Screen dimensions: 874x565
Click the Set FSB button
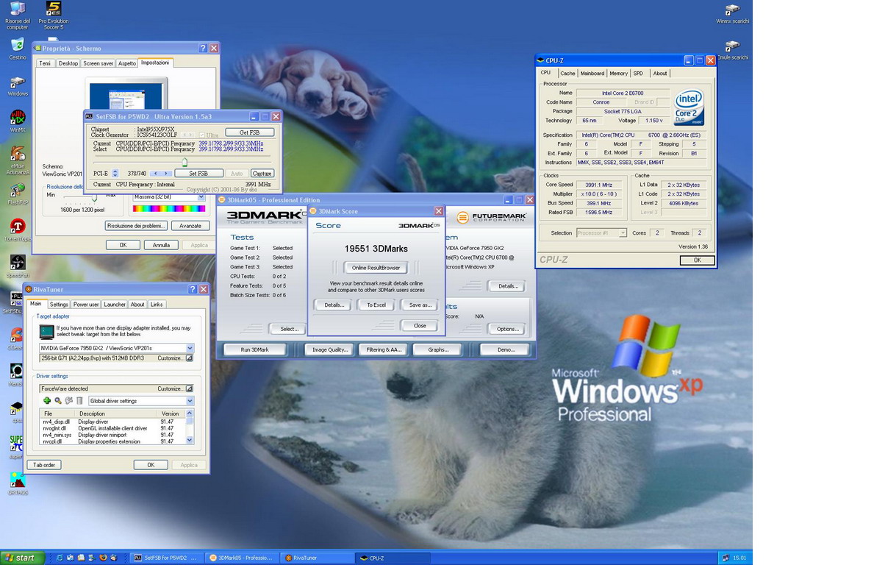tap(198, 174)
